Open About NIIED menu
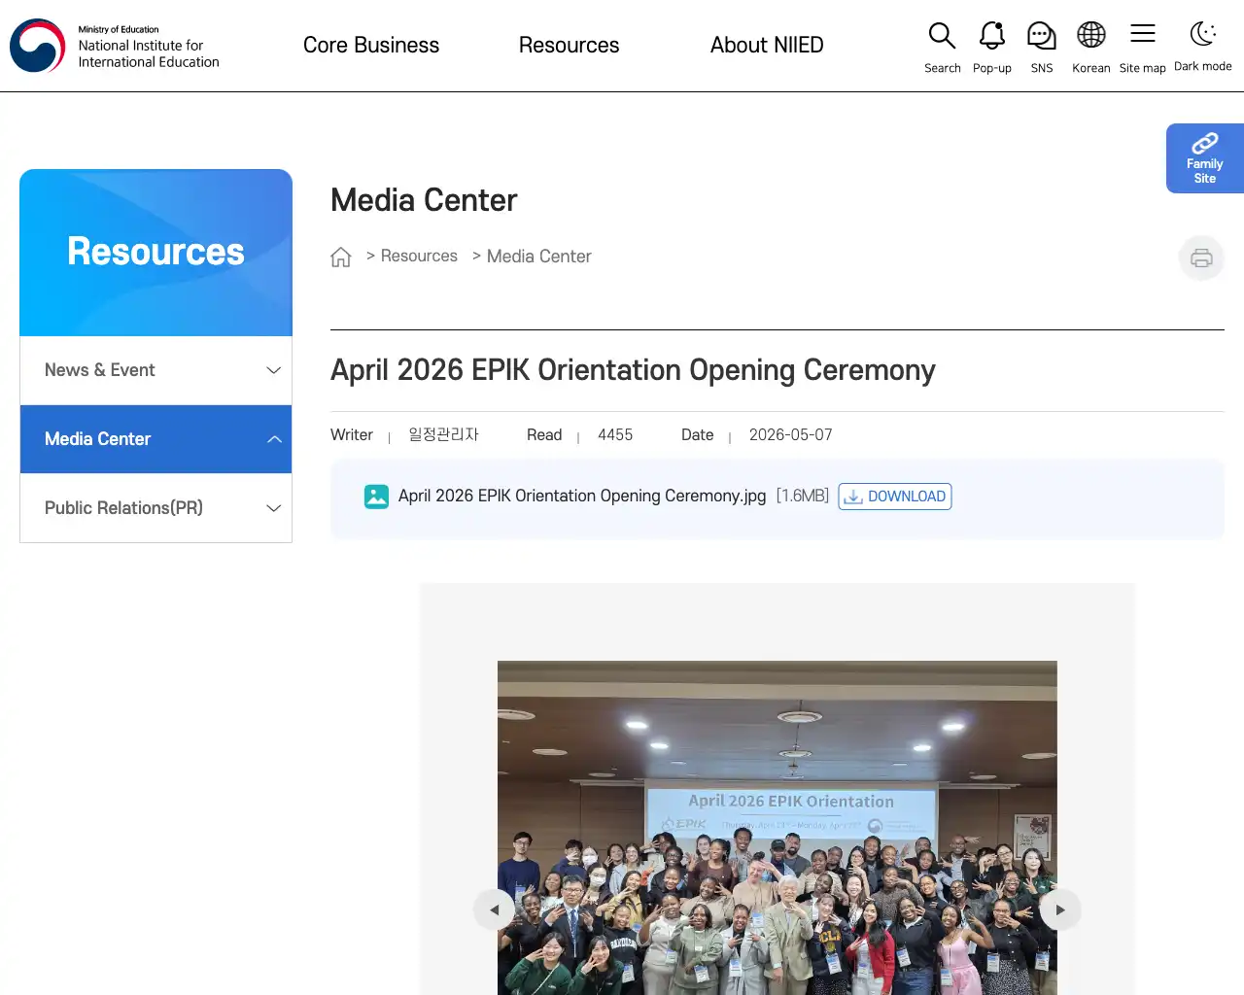This screenshot has height=995, width=1244. [x=767, y=45]
